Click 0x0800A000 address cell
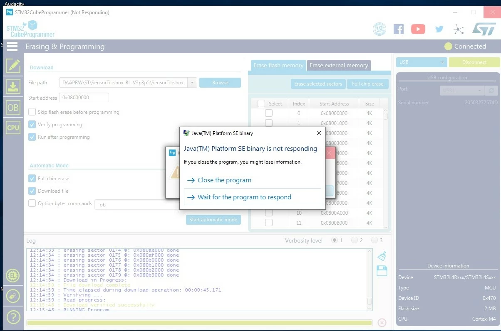501x331 pixels. click(x=334, y=213)
